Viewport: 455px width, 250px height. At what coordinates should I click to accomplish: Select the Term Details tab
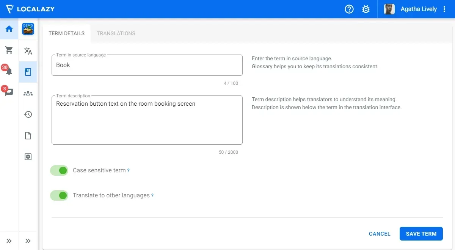pos(66,33)
